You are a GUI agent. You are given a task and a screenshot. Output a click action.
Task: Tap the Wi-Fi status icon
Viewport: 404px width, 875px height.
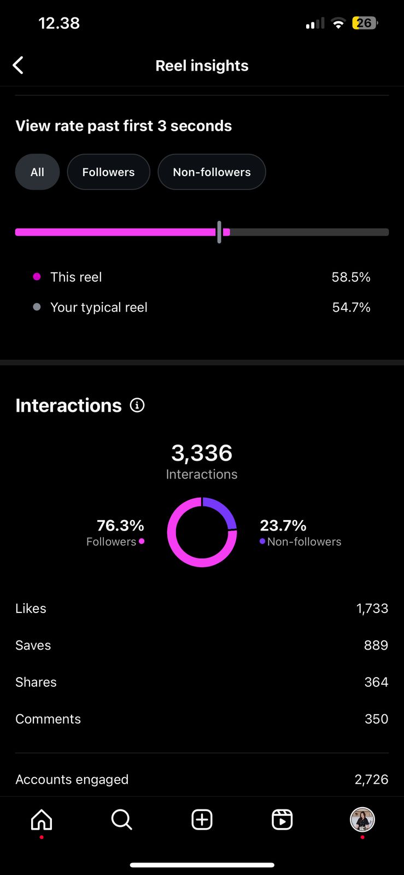click(x=338, y=24)
